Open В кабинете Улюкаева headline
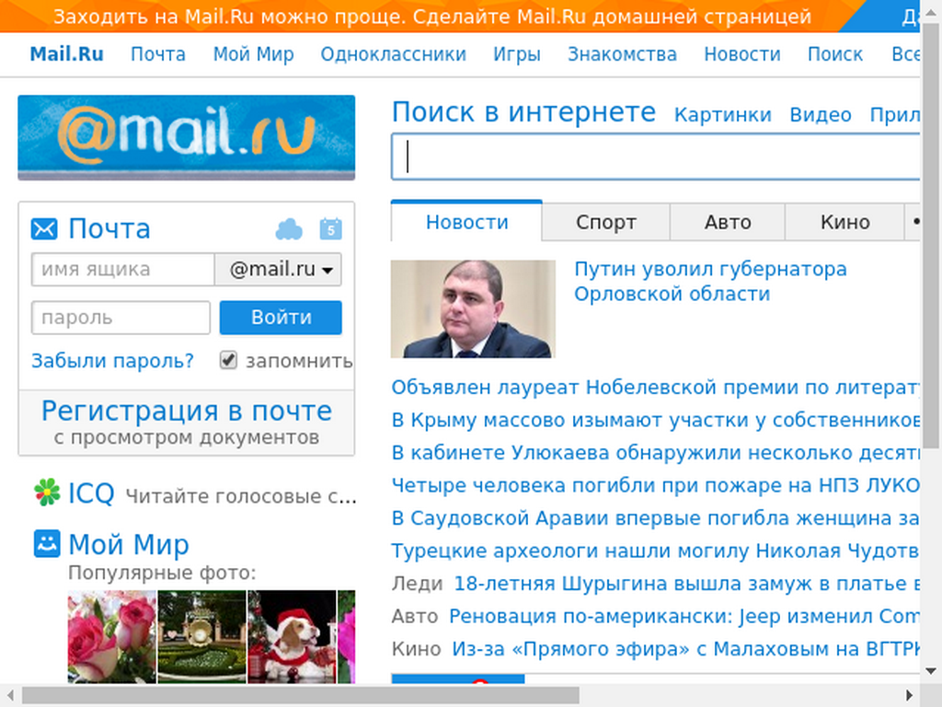The width and height of the screenshot is (942, 707). (655, 452)
